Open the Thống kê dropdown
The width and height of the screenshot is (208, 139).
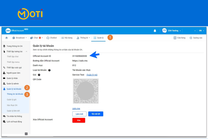(83, 38)
